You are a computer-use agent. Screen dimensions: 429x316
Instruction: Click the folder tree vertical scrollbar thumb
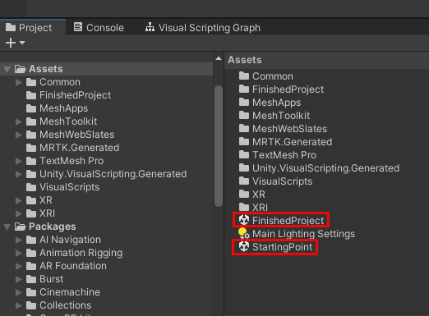click(x=219, y=146)
